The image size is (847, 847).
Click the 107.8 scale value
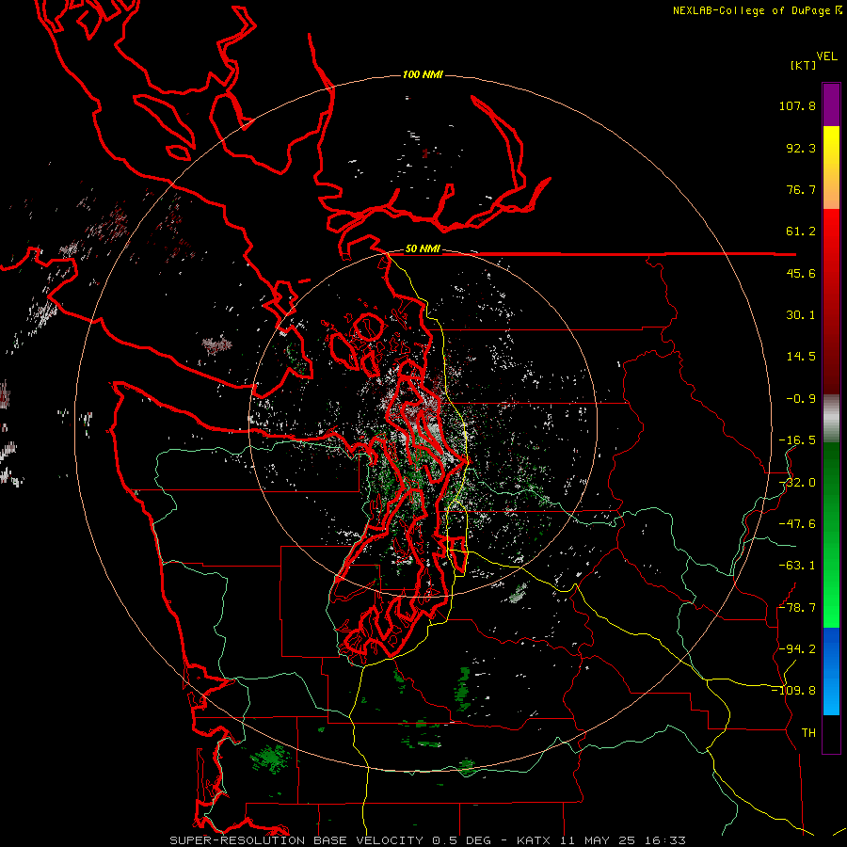(x=797, y=105)
